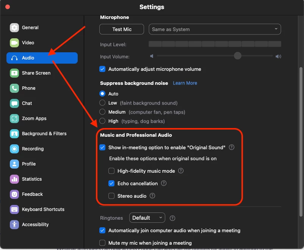Viewport: 304px width, 250px height.
Task: Click the Audio headphones icon
Action: click(14, 58)
